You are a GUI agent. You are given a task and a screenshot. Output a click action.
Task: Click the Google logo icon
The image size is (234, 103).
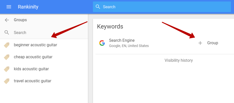102,43
